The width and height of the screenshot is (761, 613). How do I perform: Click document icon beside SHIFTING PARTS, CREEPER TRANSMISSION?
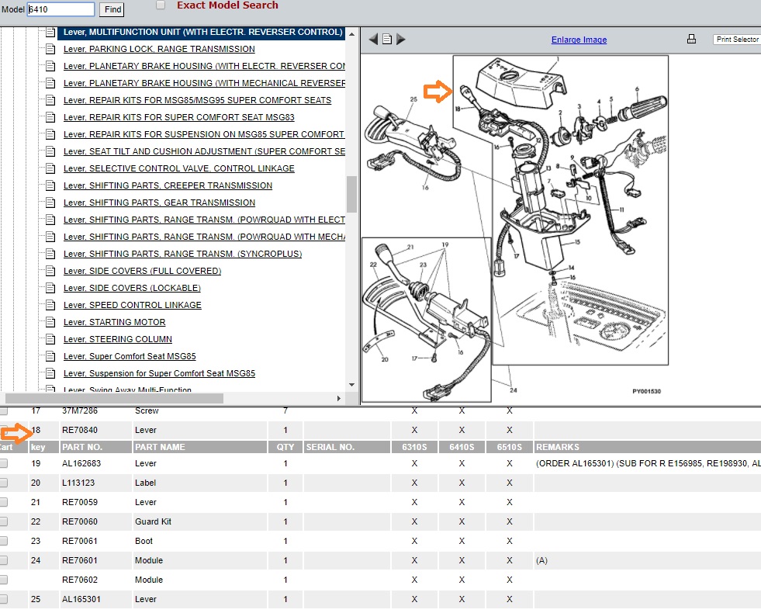coord(50,186)
